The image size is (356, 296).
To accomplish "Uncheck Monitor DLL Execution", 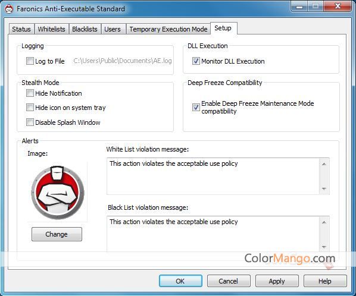I will (196, 61).
